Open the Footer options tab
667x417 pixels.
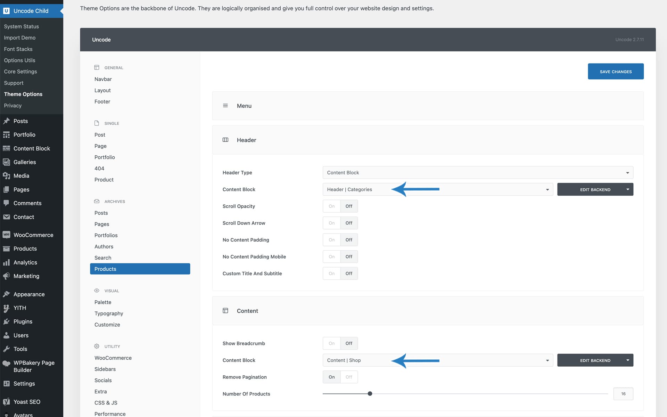click(x=102, y=101)
